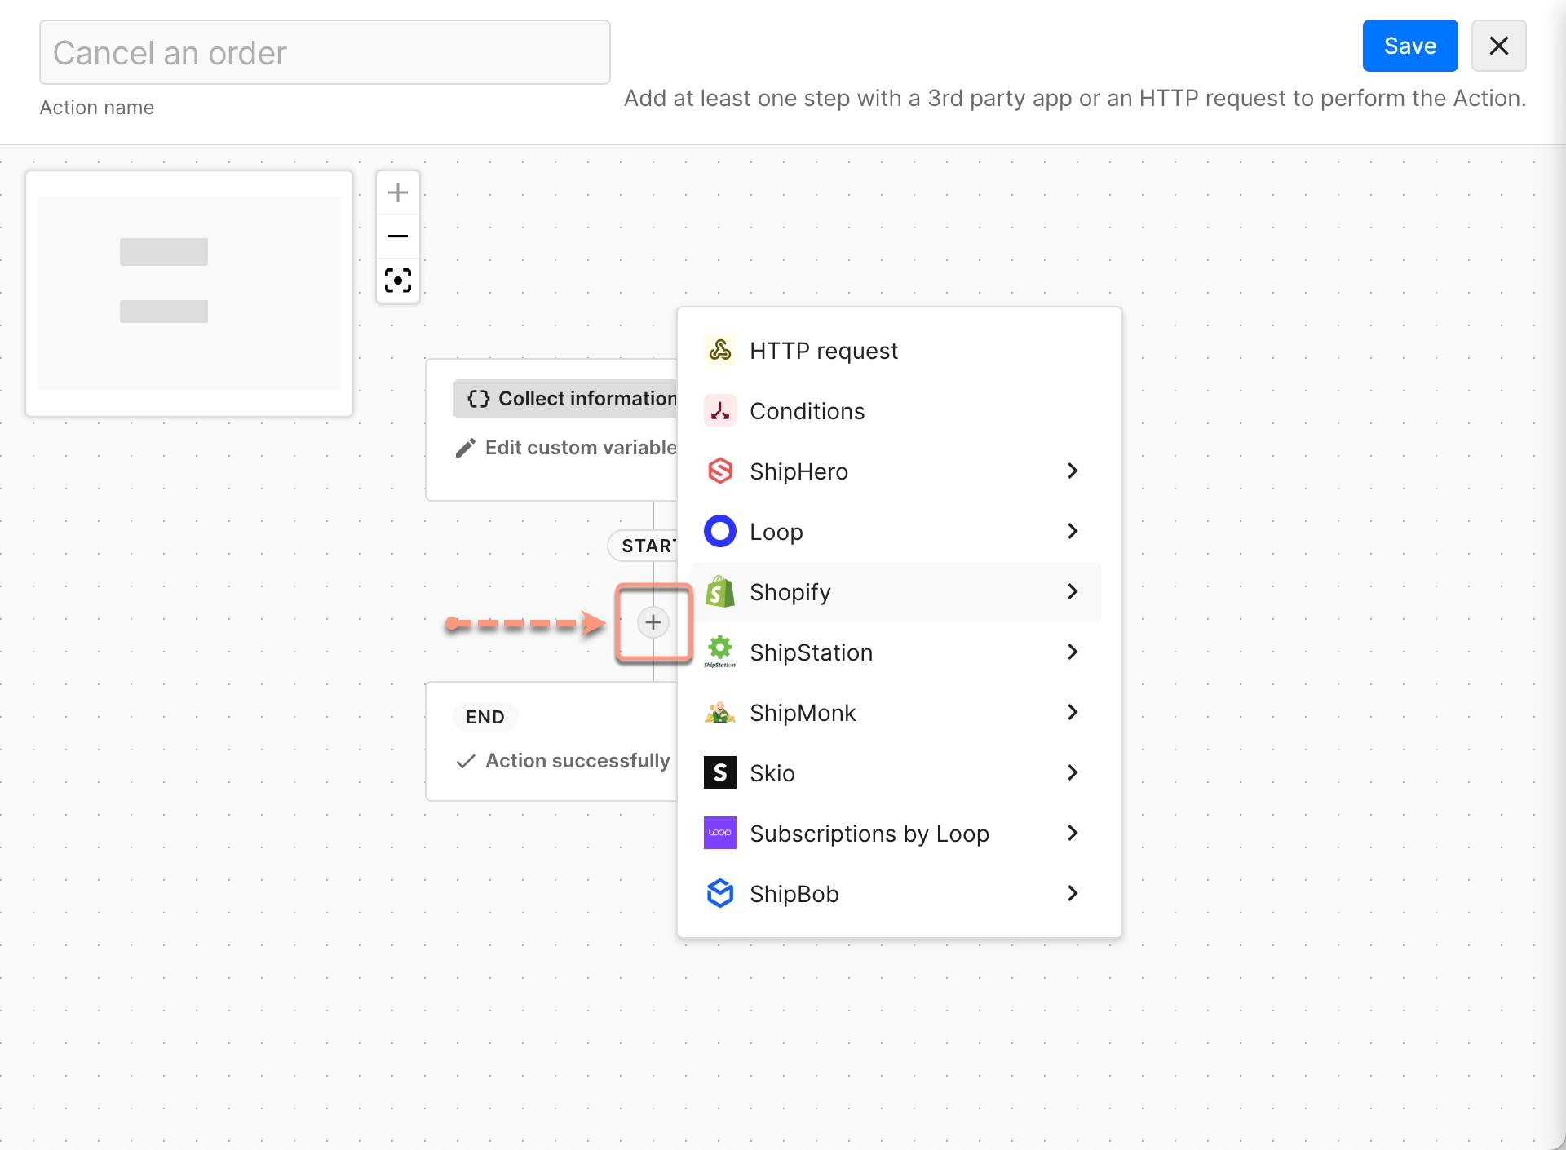Expand the ShipStation submenu chevron
Viewport: 1566px width, 1150px height.
tap(1072, 651)
